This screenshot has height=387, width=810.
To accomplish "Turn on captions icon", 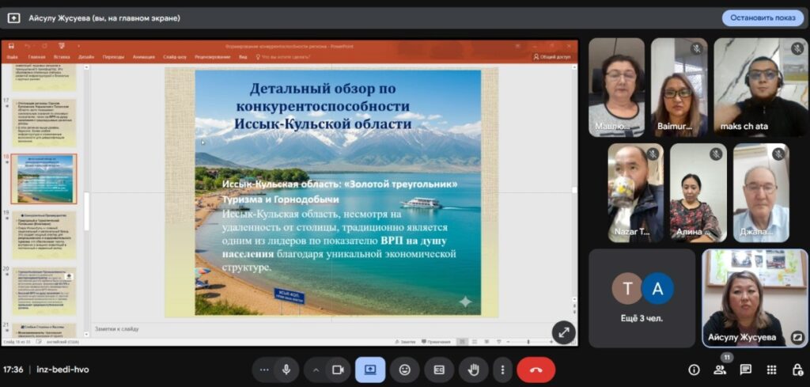I will click(x=439, y=370).
